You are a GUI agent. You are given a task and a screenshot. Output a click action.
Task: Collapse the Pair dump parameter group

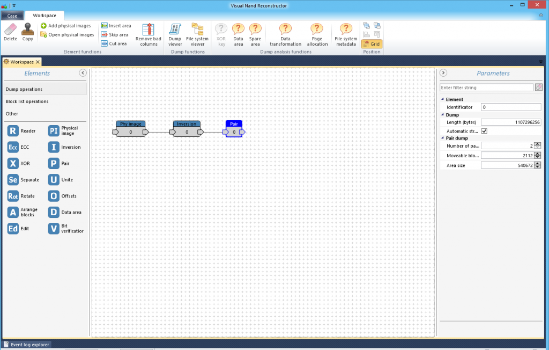click(442, 138)
